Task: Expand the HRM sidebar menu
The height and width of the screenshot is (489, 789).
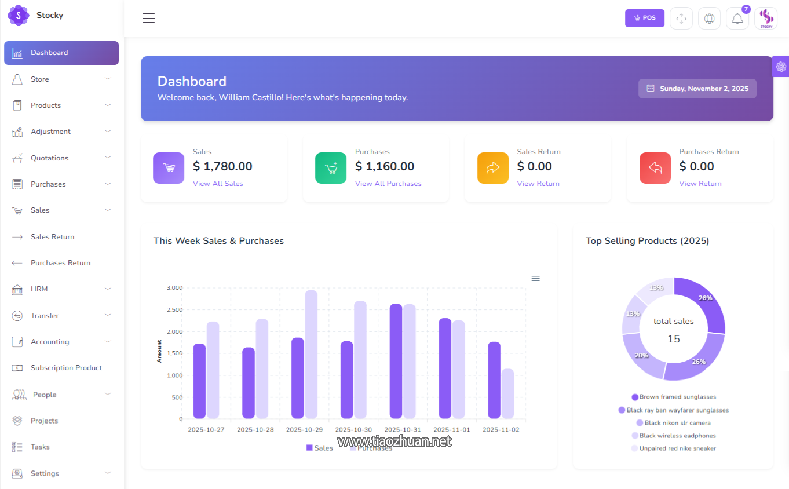Action: point(40,289)
